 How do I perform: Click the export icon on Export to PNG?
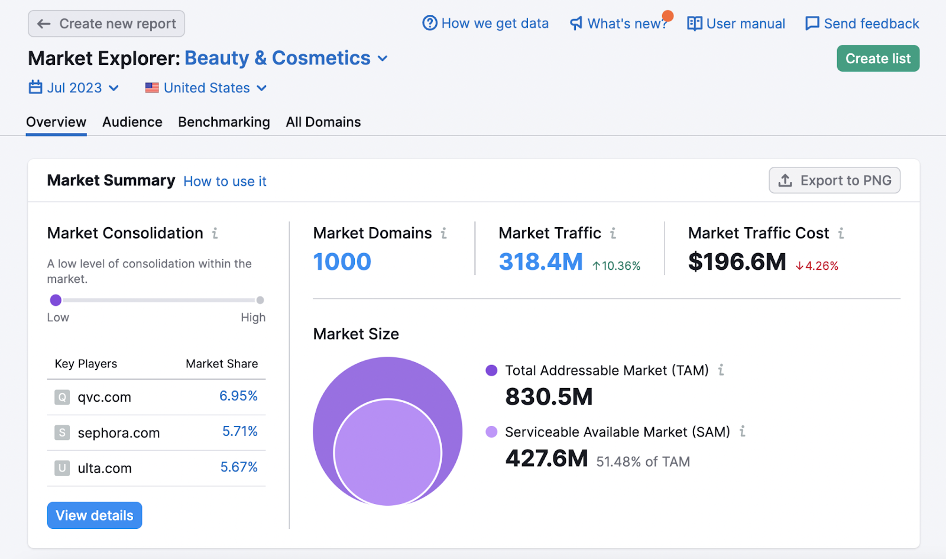pos(786,180)
